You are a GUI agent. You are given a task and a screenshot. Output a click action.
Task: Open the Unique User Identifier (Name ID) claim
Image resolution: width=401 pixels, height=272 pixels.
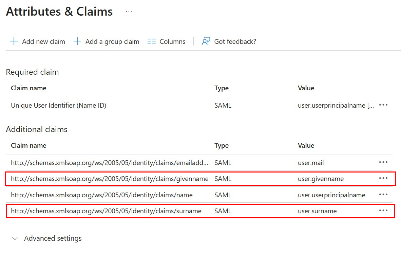58,105
